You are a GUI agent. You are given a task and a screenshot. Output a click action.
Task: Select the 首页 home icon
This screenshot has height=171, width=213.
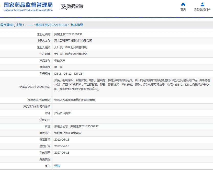click(183, 4)
